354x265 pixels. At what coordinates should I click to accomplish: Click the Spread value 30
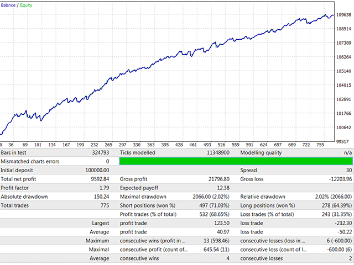point(347,171)
